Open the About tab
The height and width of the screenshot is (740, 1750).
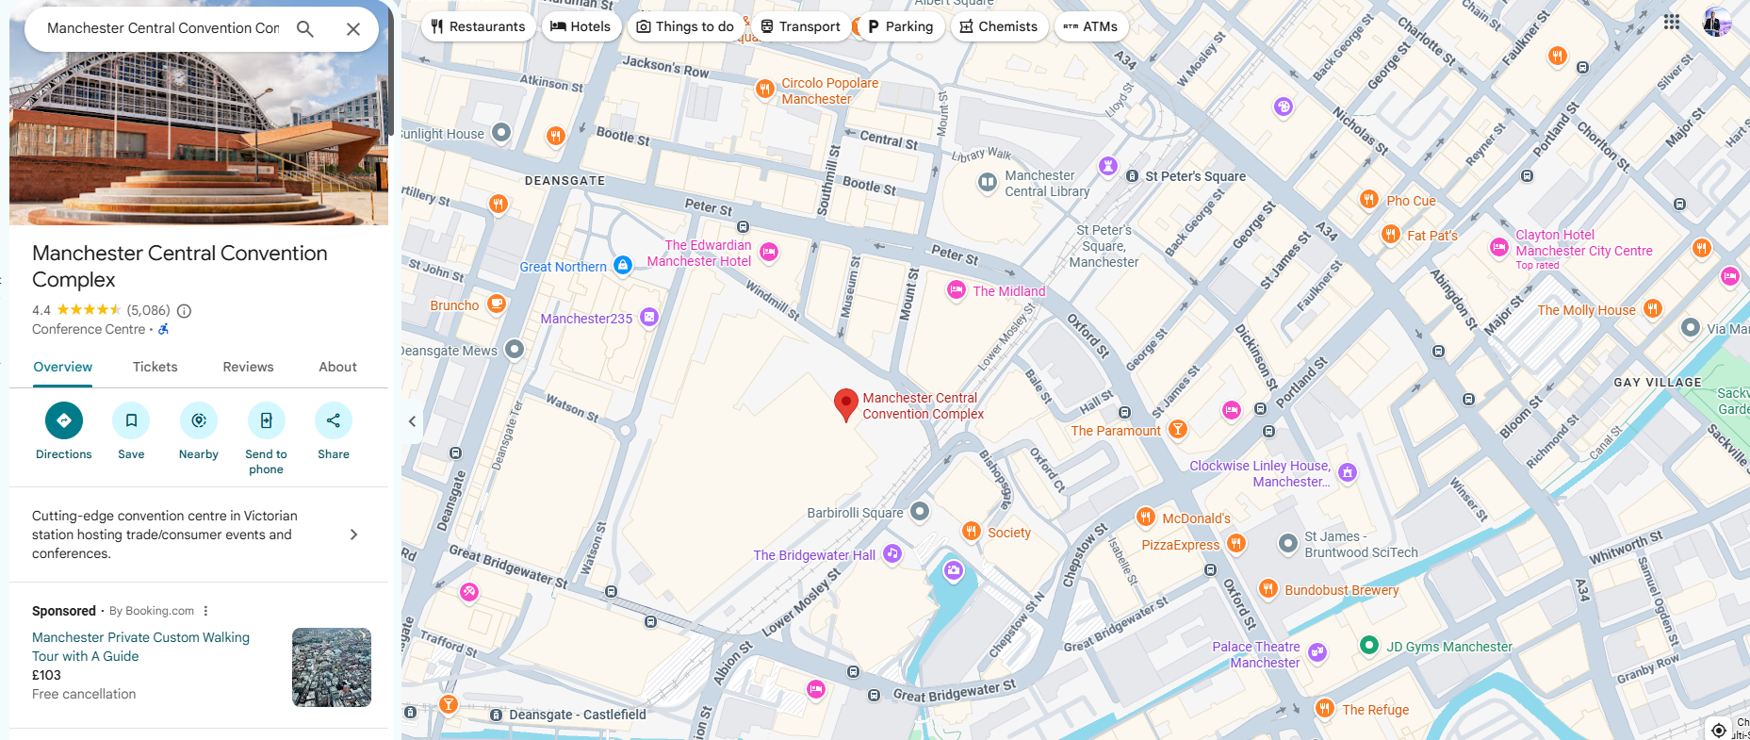tap(338, 367)
